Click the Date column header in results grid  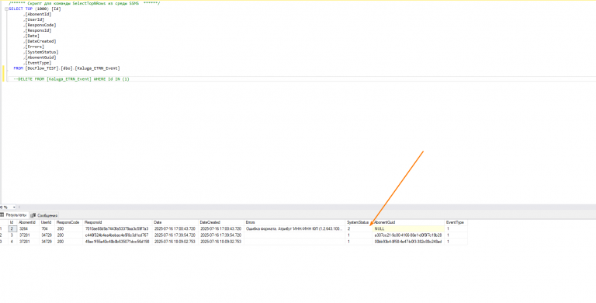pos(175,222)
